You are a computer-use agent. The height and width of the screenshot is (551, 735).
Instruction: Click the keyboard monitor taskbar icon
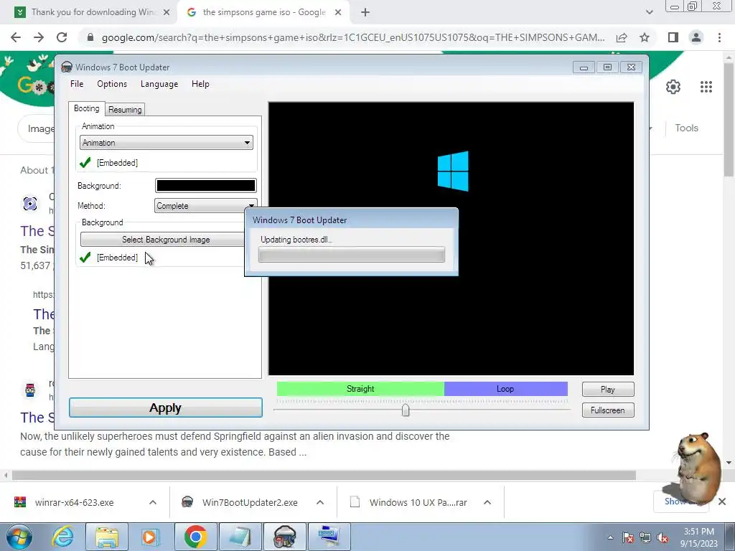point(329,537)
